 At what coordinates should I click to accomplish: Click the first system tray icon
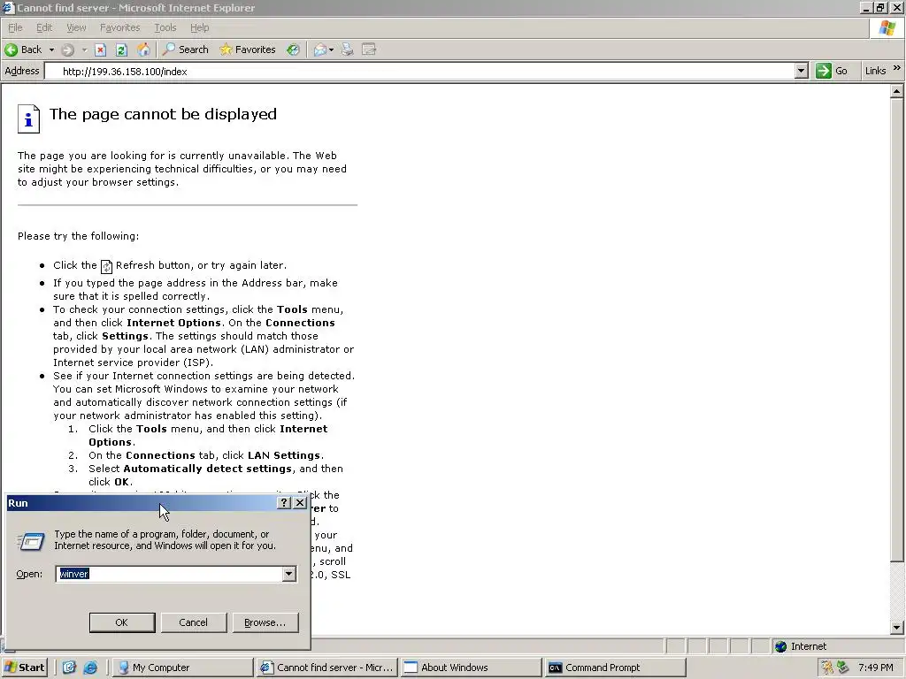coord(827,668)
